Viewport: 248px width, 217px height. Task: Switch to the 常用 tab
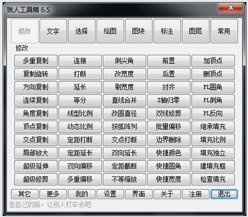(224, 31)
